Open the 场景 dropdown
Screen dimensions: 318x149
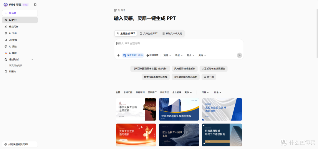tap(179, 55)
